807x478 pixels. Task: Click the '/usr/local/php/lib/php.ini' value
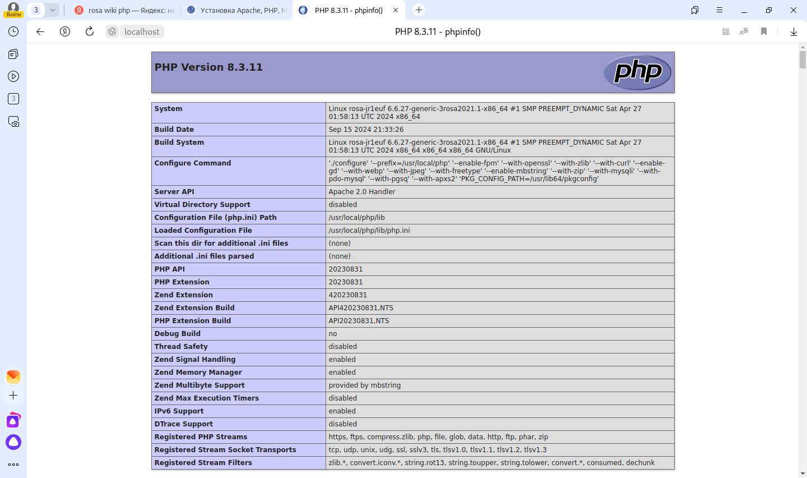pos(369,231)
